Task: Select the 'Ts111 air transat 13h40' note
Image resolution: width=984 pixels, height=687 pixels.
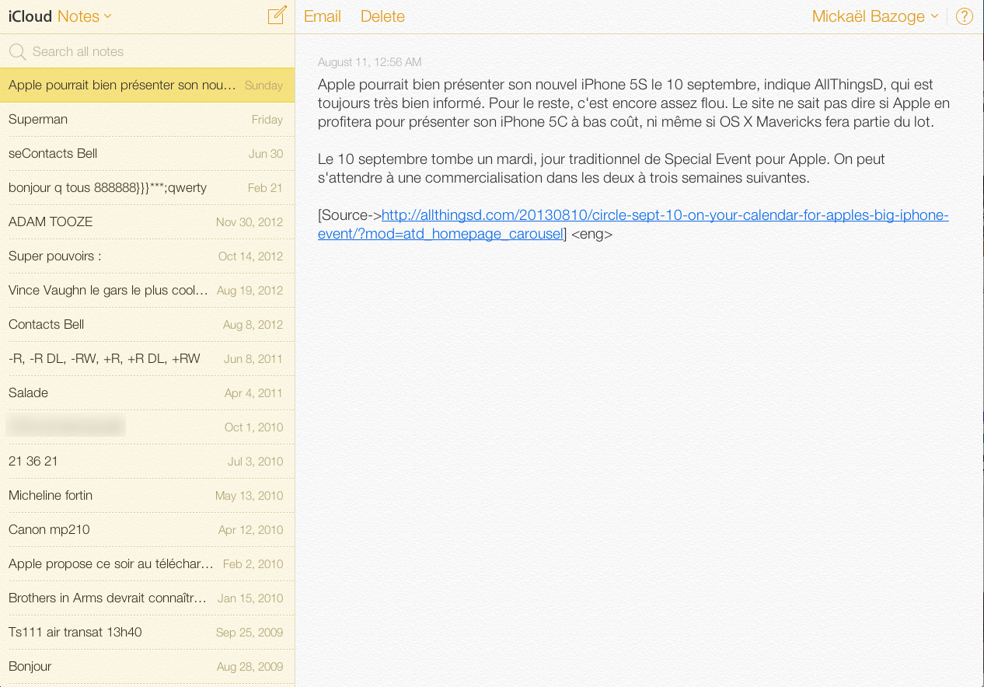Action: coord(148,633)
